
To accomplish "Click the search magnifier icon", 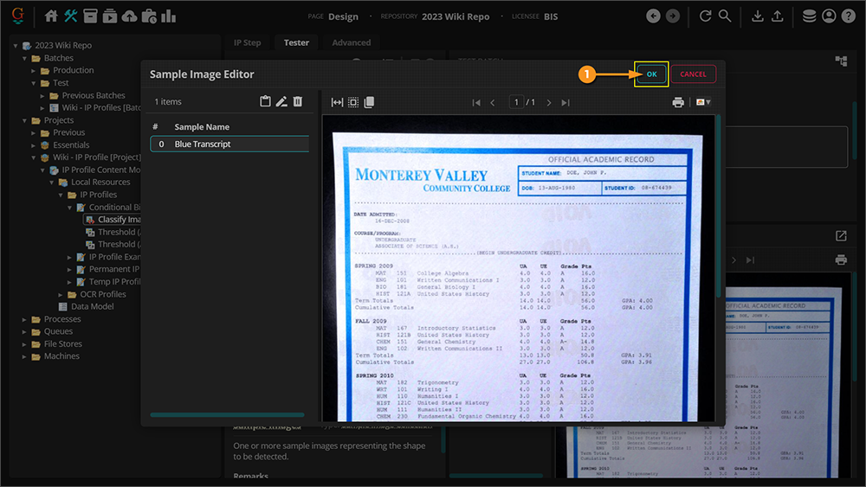I will (725, 16).
